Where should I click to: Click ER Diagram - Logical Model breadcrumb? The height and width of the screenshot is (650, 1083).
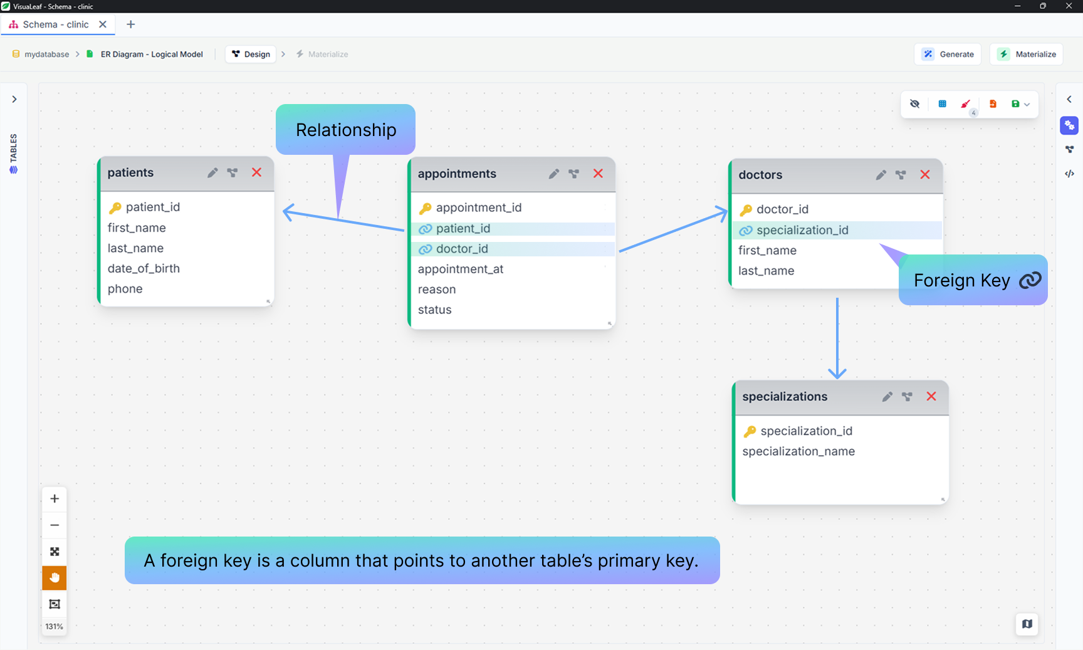click(145, 55)
